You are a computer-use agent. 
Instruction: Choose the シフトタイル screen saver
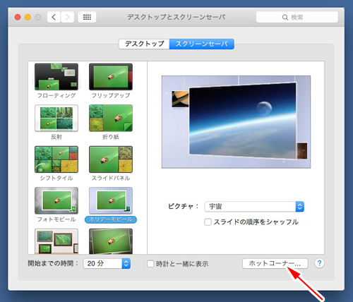(x=56, y=159)
